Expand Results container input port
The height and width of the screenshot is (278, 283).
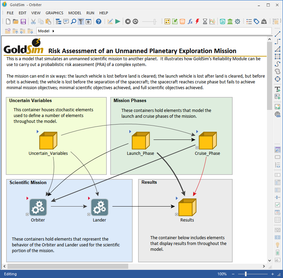coord(177,198)
